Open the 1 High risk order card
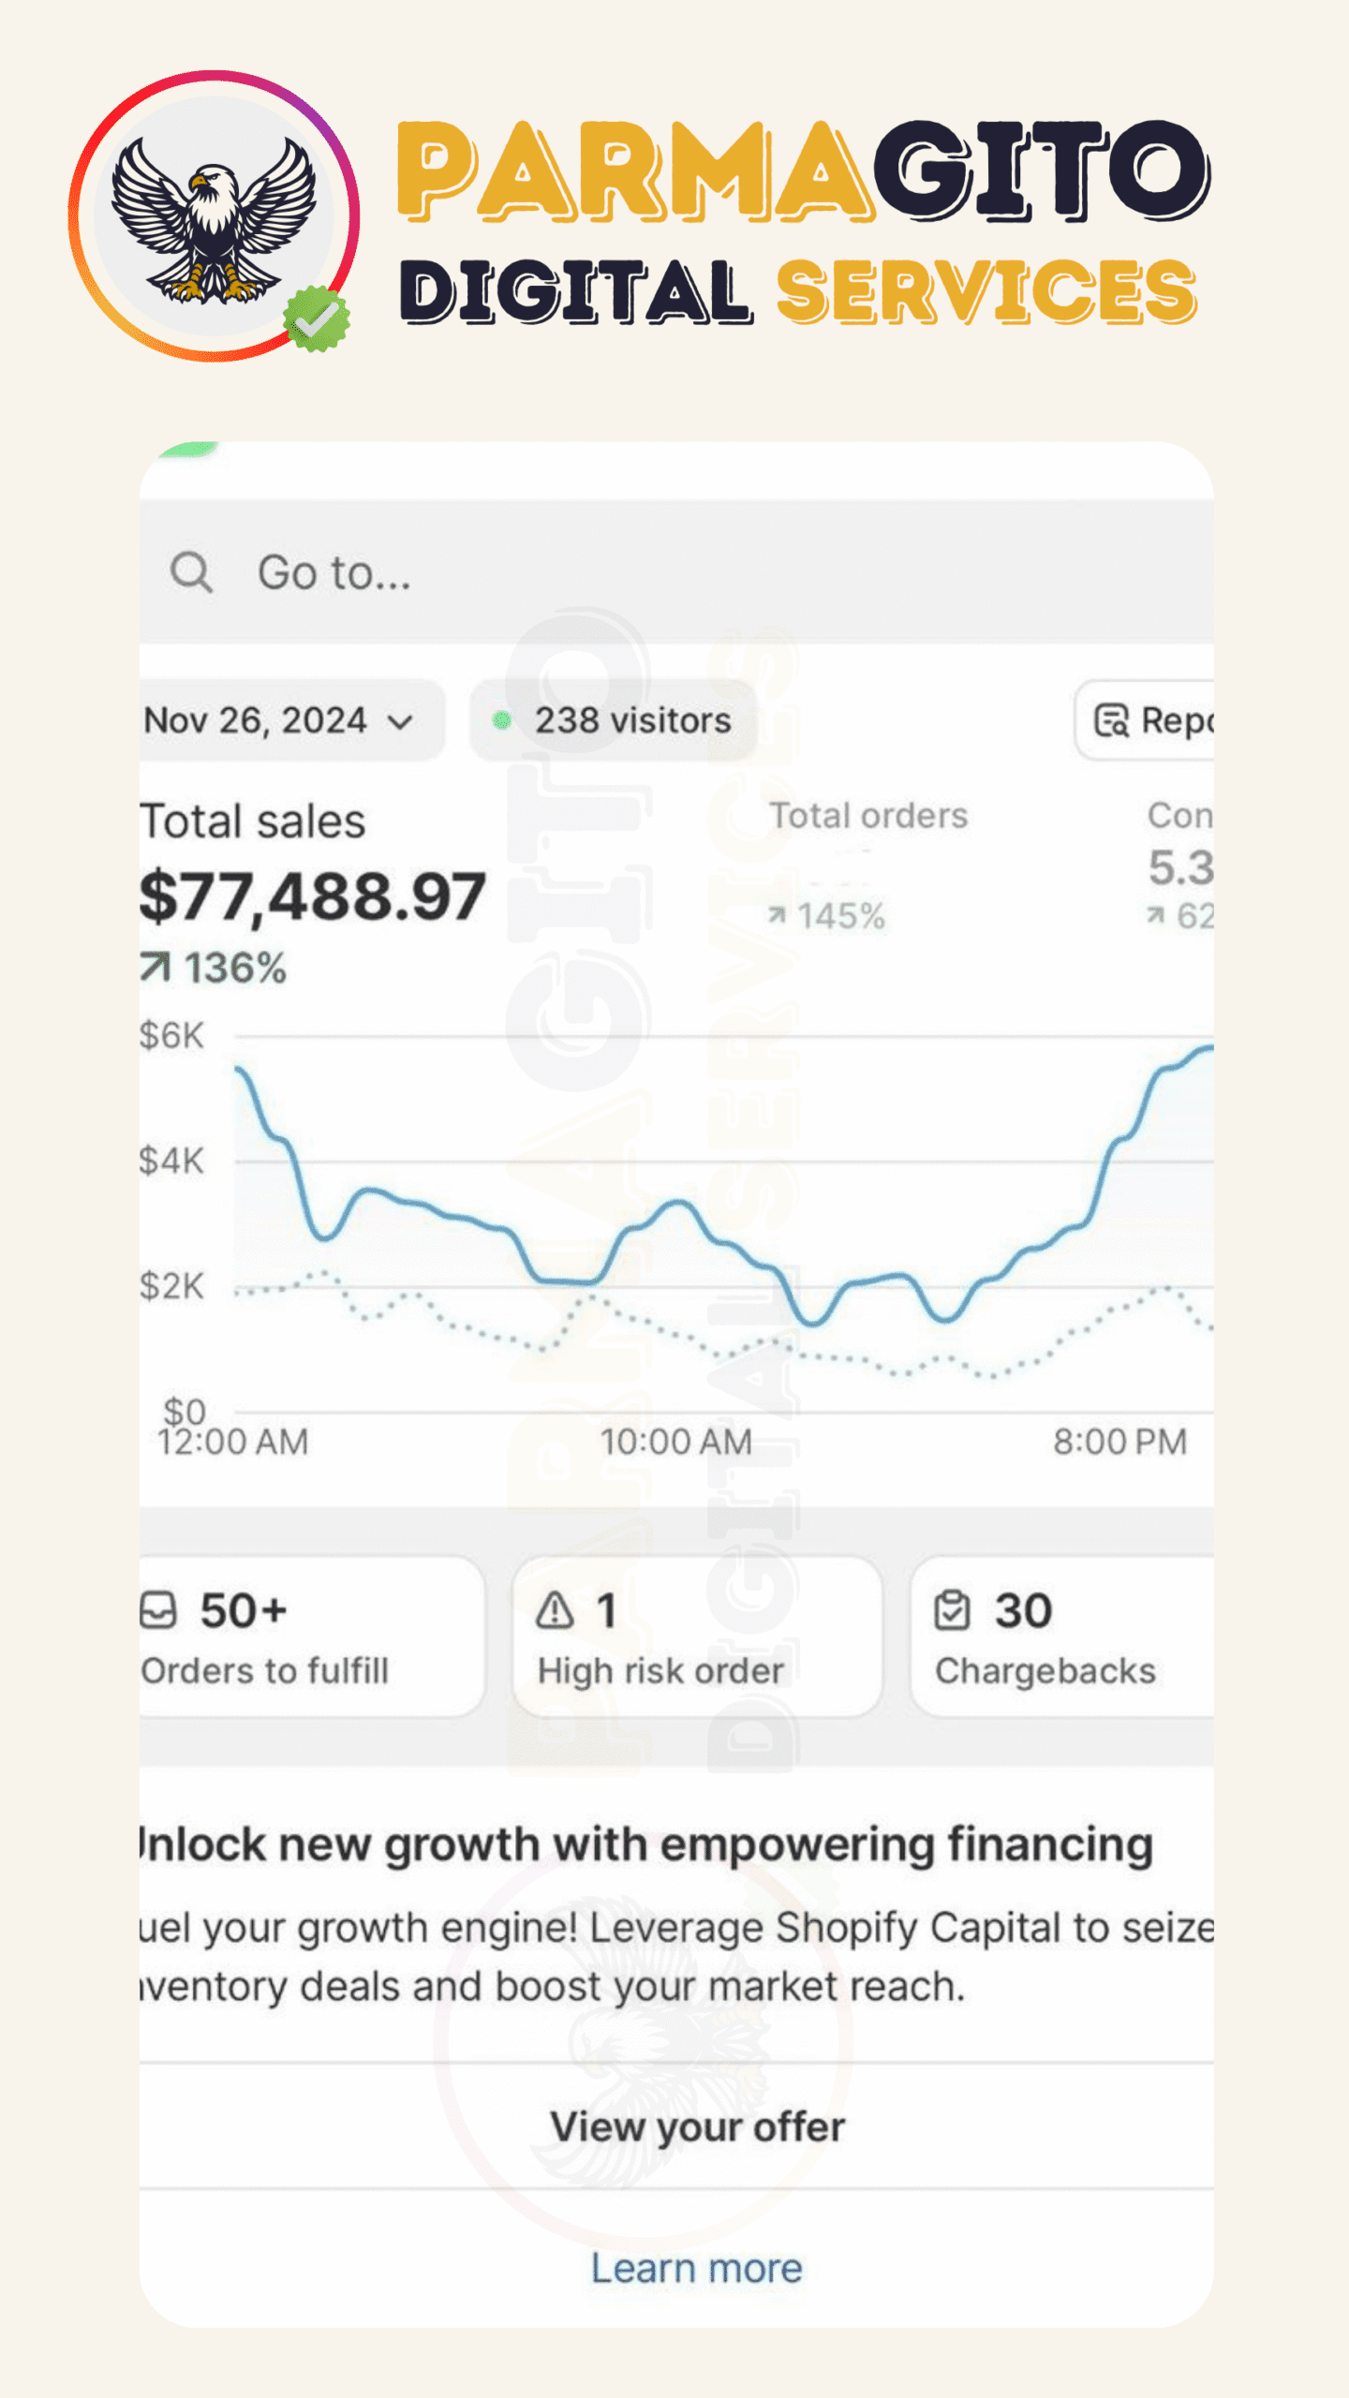Screen dimensions: 1349x2398 pos(697,1637)
